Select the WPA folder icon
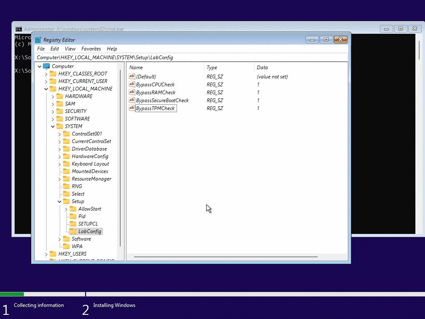The width and height of the screenshot is (425, 319). [66, 246]
